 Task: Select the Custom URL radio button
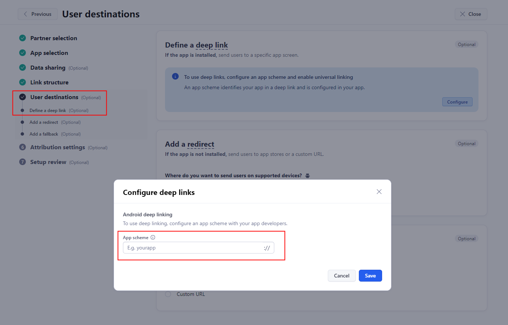168,294
